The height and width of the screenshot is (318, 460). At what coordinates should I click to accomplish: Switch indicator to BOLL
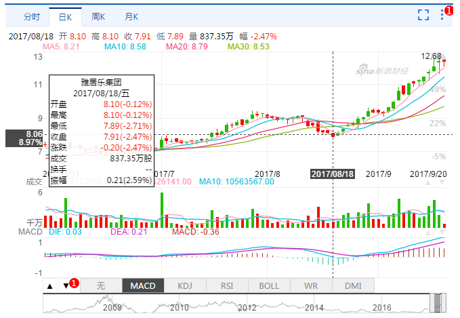(269, 285)
